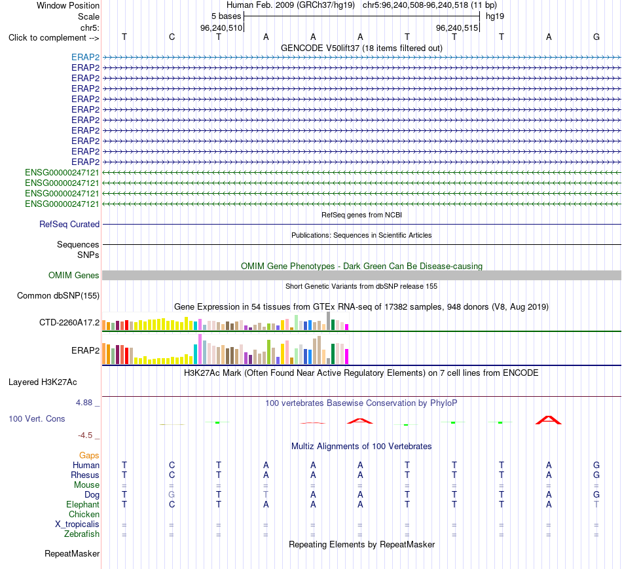Click the Sequences track label
Image resolution: width=622 pixels, height=569 pixels.
(78, 244)
